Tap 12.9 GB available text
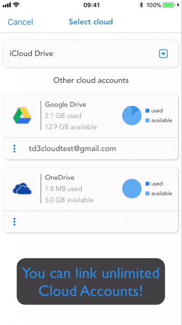 point(71,127)
